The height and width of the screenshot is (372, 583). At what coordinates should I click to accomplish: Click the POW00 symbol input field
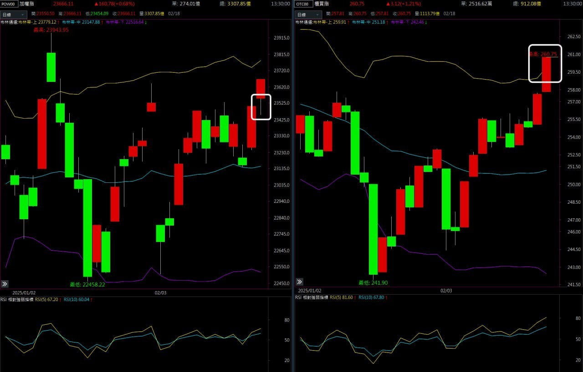[9, 4]
